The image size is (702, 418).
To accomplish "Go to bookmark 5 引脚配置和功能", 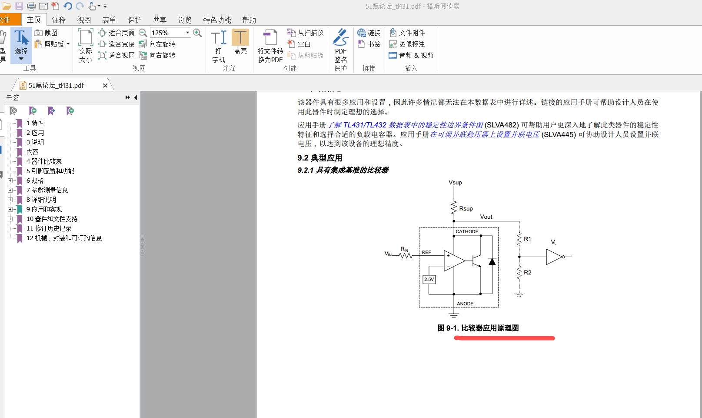I will [x=50, y=171].
